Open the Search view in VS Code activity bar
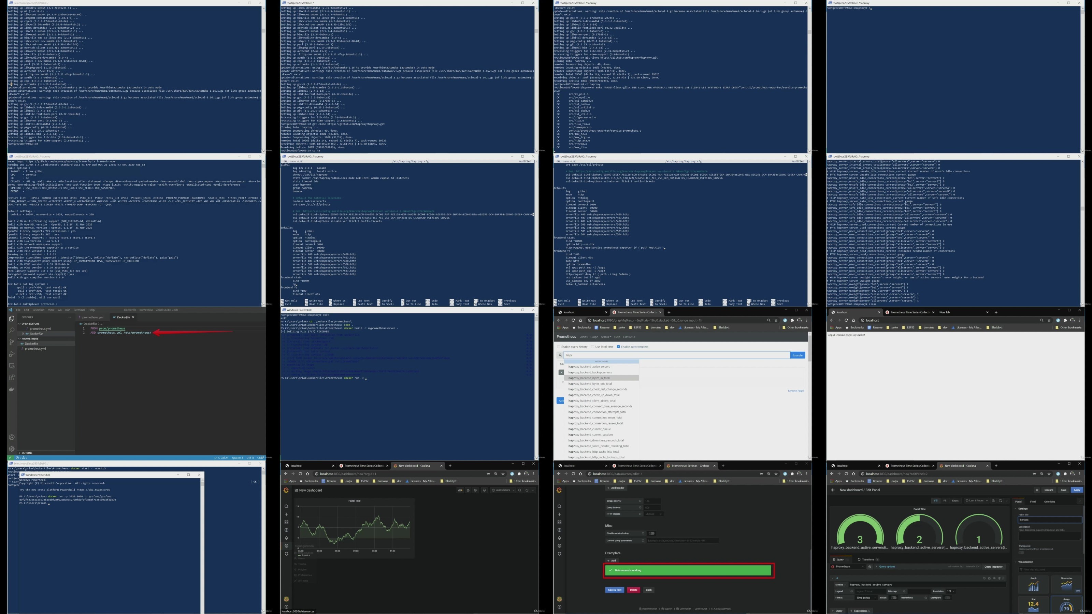The width and height of the screenshot is (1092, 614). [x=12, y=330]
